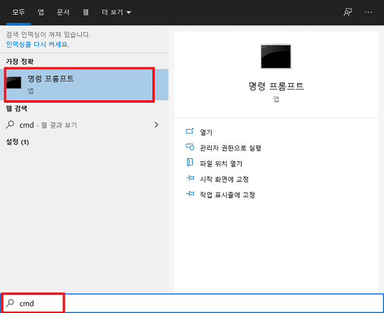Switch to the 웹 tab
The width and height of the screenshot is (384, 313).
coord(85,12)
